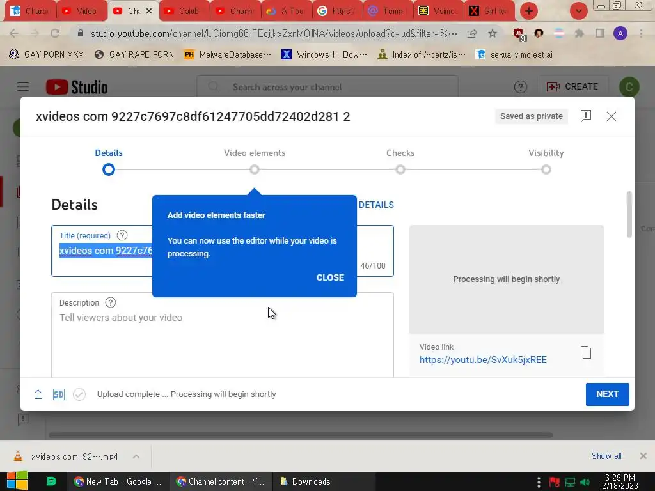Open the Windows Start button
Screen dimensions: 655x491
[17, 481]
